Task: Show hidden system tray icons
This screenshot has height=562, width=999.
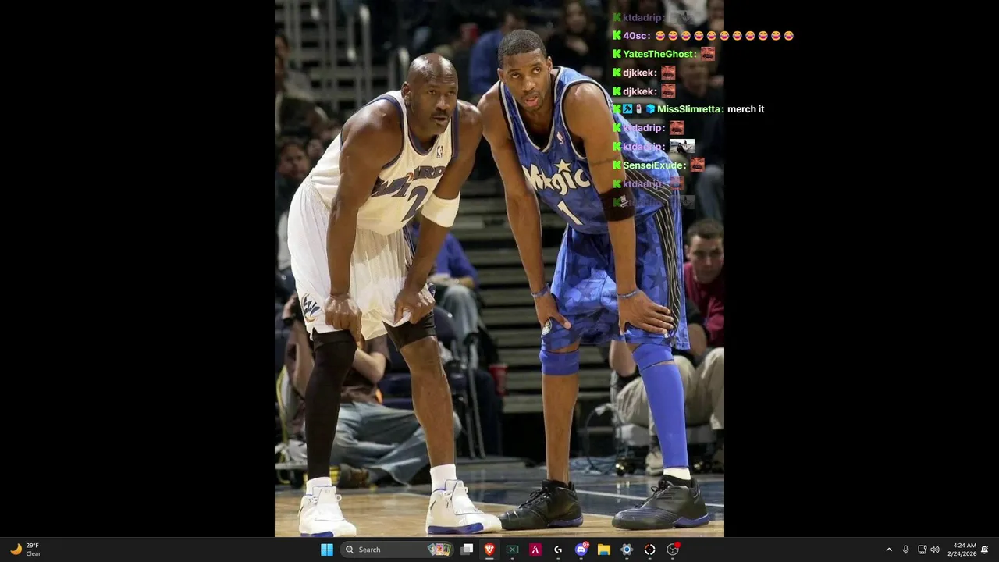Action: pyautogui.click(x=889, y=550)
